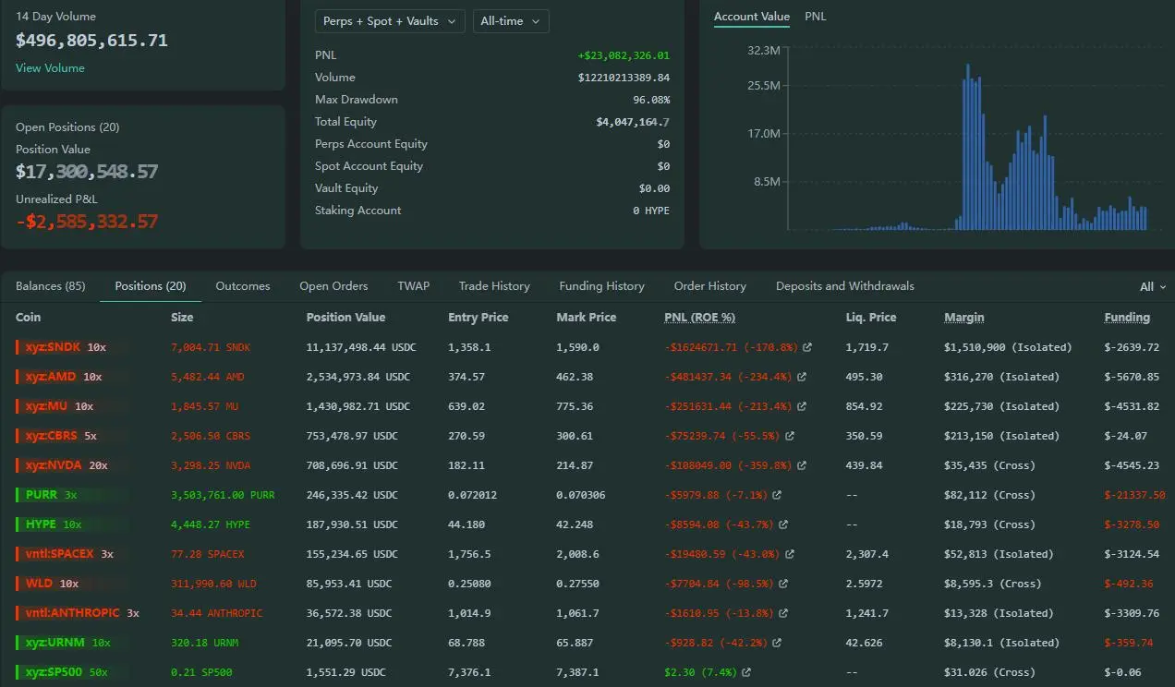
Task: Open the HYPE coin link
Action: click(x=41, y=524)
